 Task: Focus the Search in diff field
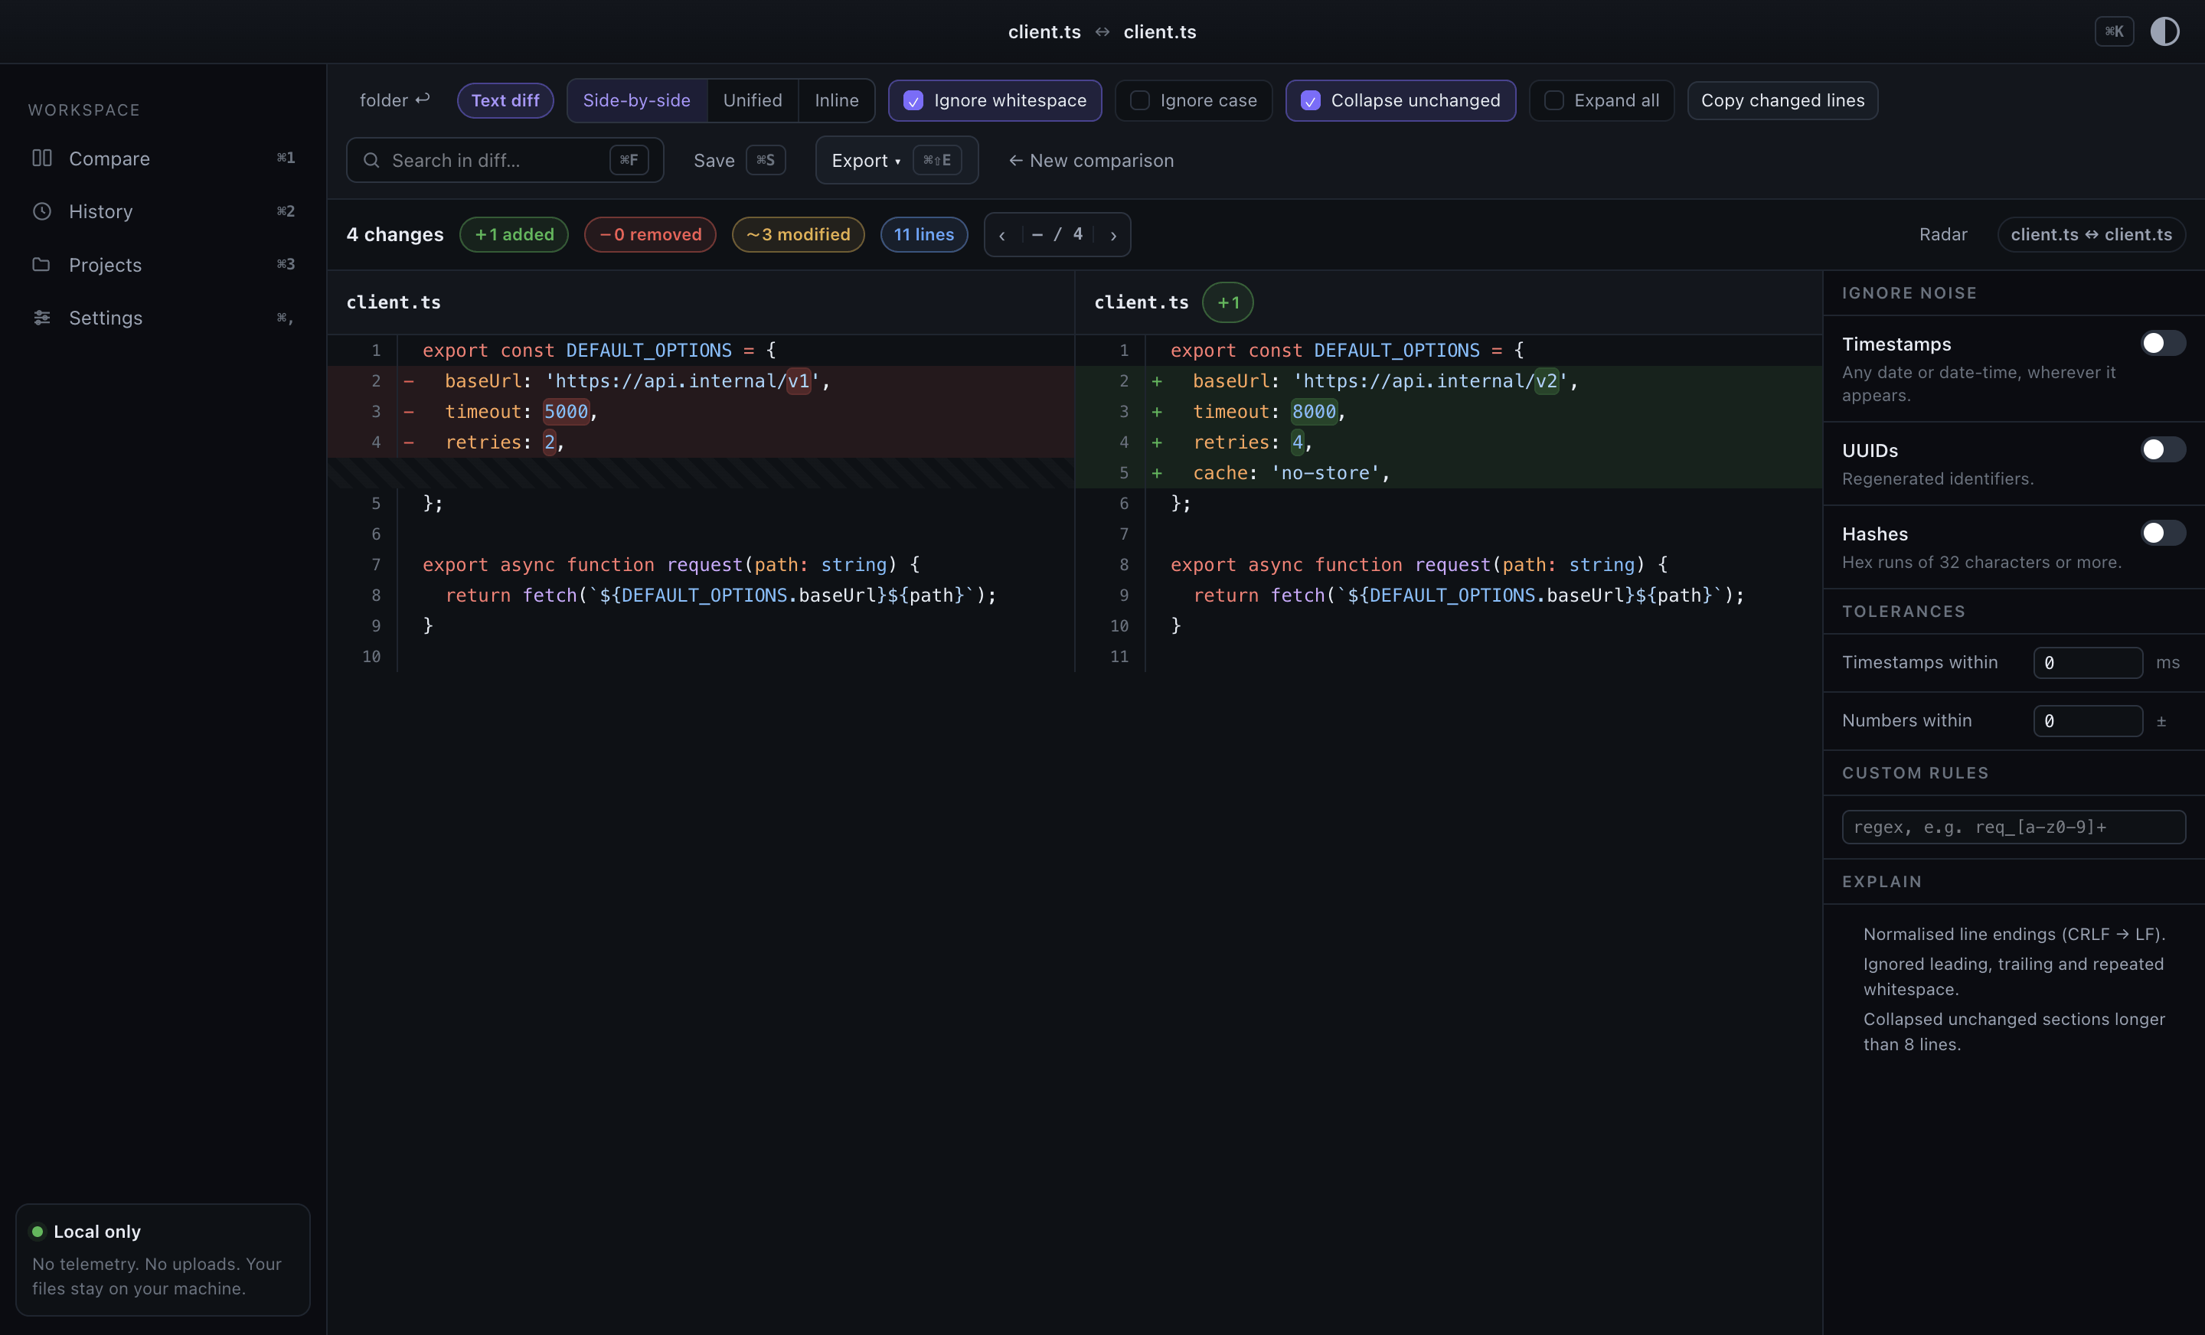(505, 160)
